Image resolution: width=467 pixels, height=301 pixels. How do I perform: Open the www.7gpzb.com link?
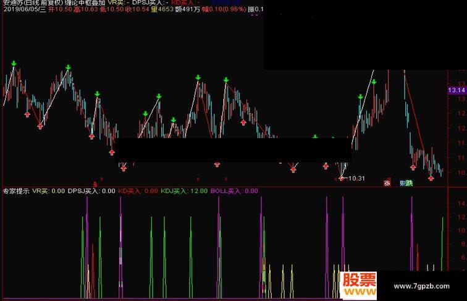click(422, 286)
